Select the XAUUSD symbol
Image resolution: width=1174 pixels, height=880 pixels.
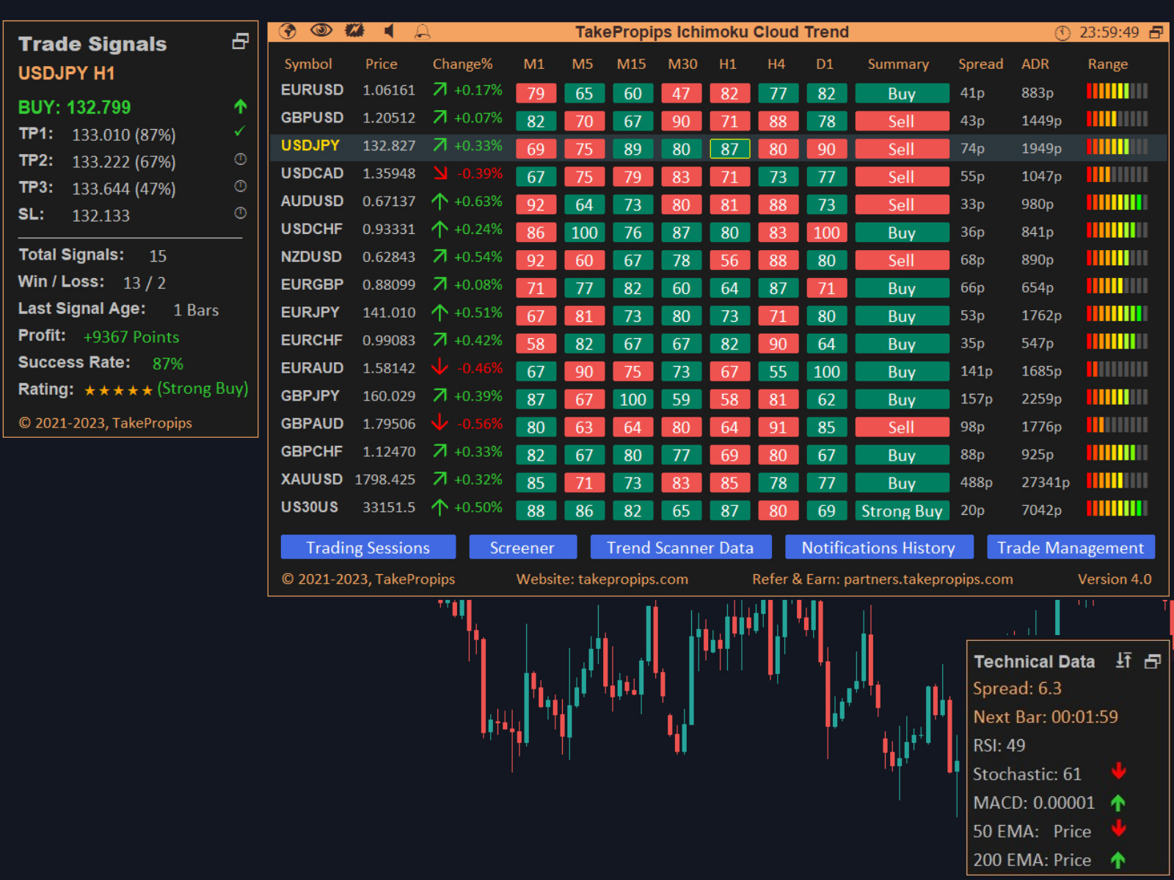pos(312,480)
